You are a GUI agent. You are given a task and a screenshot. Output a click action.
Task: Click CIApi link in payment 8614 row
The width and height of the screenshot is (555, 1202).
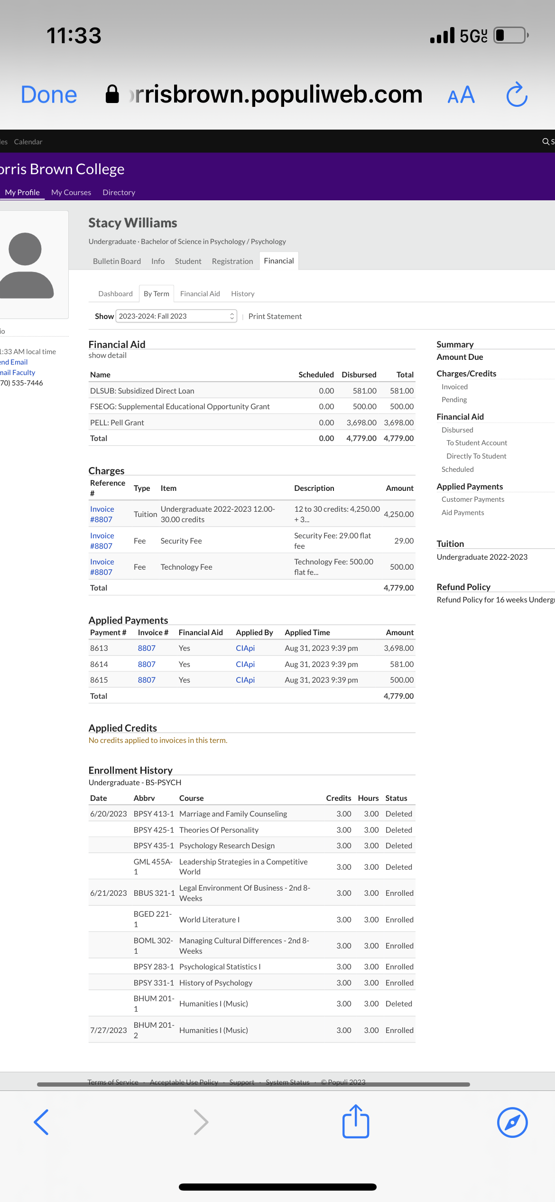(245, 664)
